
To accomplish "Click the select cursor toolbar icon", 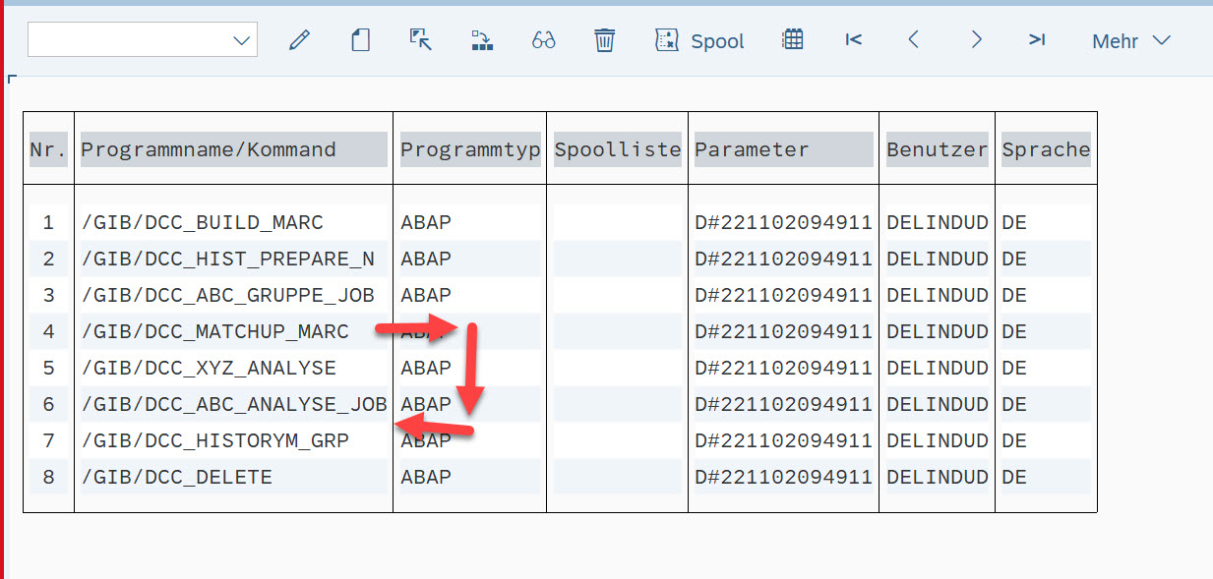I will click(x=421, y=40).
